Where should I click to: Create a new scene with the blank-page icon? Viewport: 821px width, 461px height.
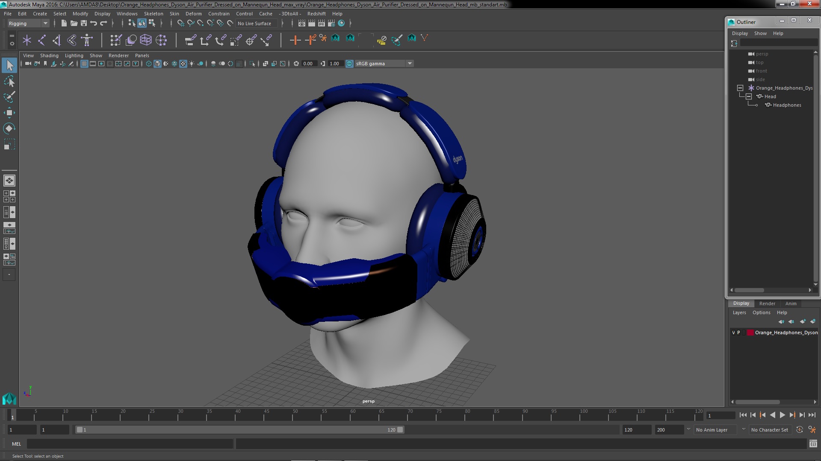[64, 23]
